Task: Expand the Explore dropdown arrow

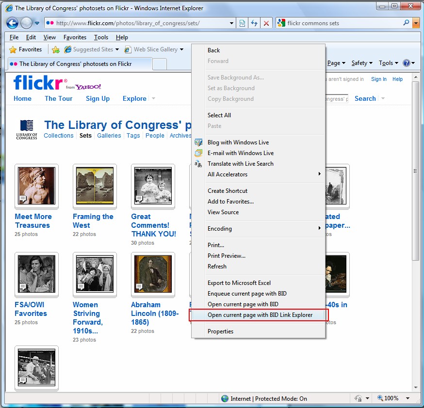Action: 154,98
